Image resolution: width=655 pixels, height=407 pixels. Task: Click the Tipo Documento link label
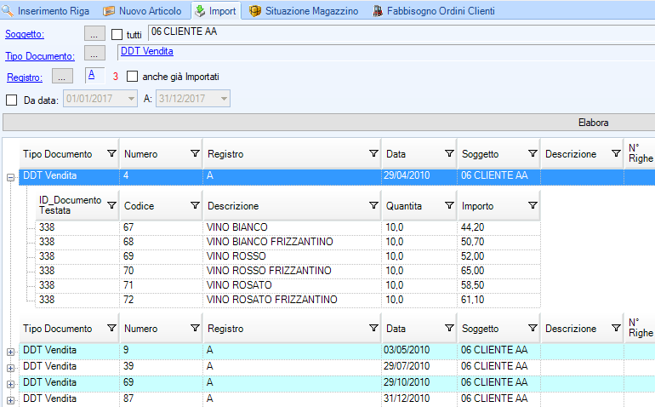pyautogui.click(x=39, y=56)
